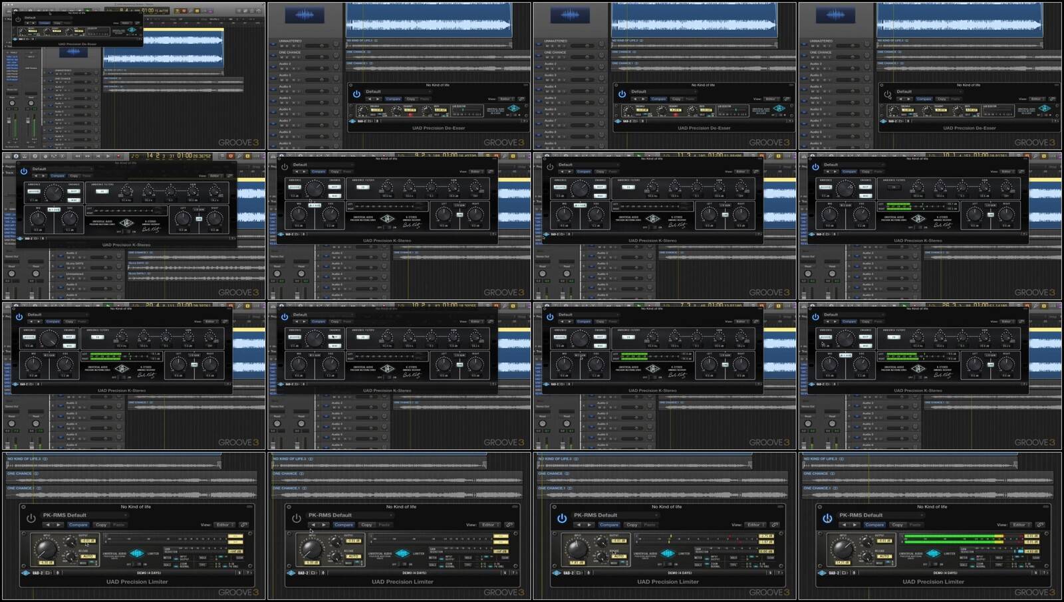Viewport: 1064px width, 602px height.
Task: Click the UAD-2 logo in top row's second frame
Action: point(352,121)
